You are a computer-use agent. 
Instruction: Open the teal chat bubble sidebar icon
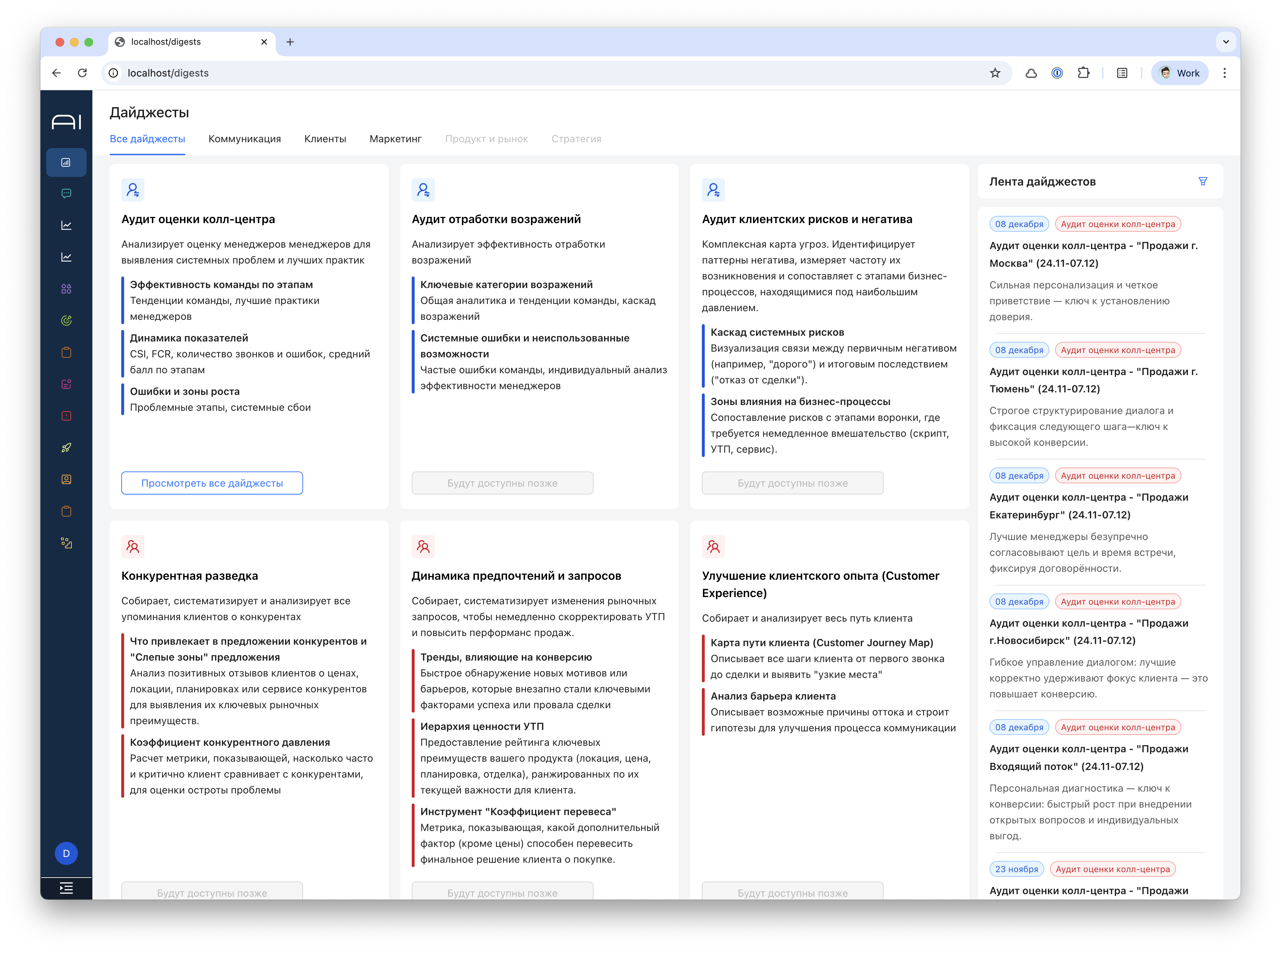tap(66, 194)
